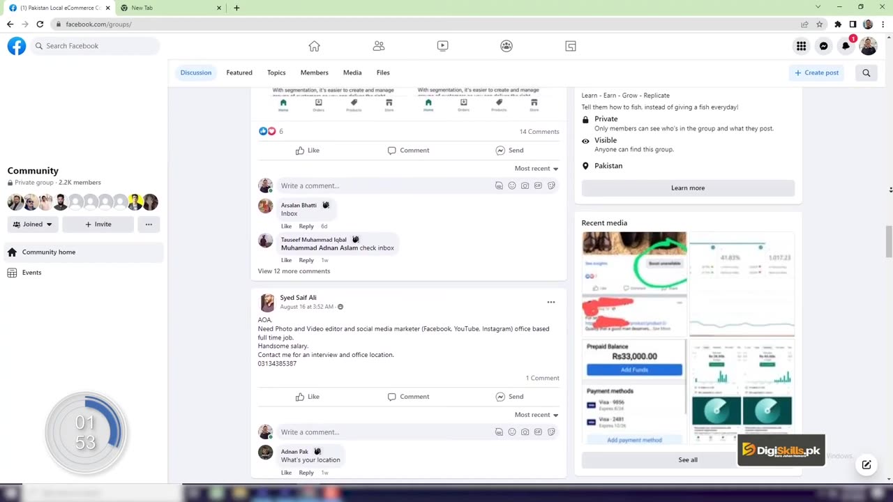Open the Groups icon in top navigation
This screenshot has width=893, height=502.
pos(506,46)
